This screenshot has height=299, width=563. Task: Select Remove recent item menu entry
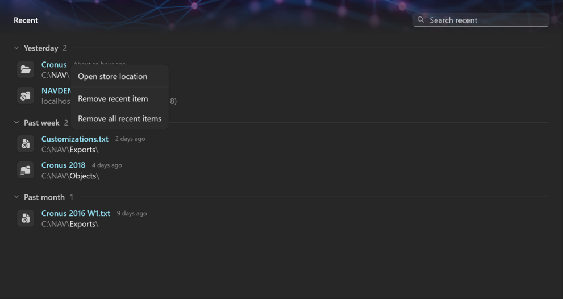click(119, 98)
